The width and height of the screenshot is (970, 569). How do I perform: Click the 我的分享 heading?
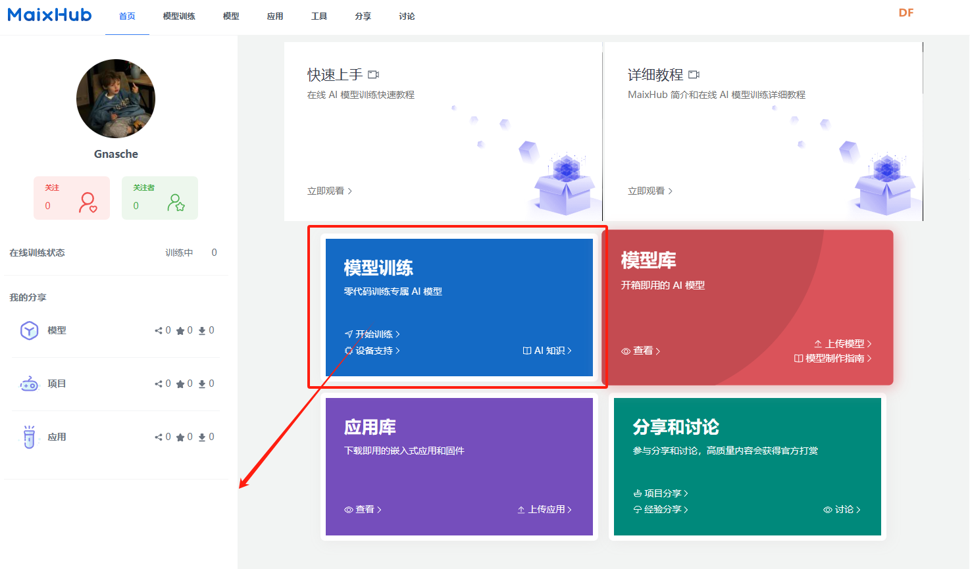click(x=28, y=297)
